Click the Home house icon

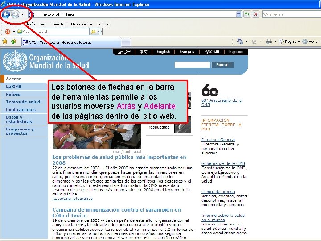(x=240, y=42)
